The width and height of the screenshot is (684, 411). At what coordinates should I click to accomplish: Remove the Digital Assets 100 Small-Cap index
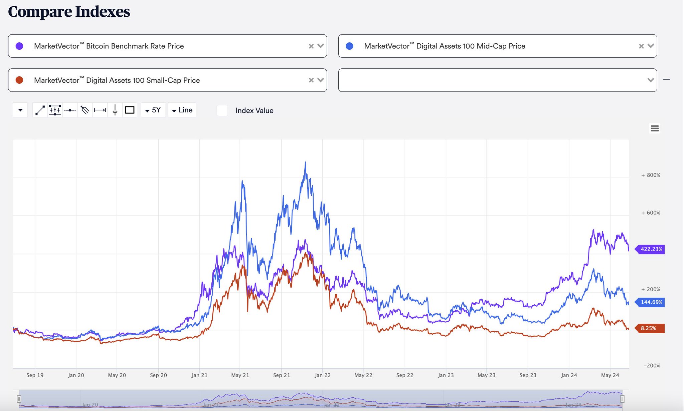click(311, 80)
